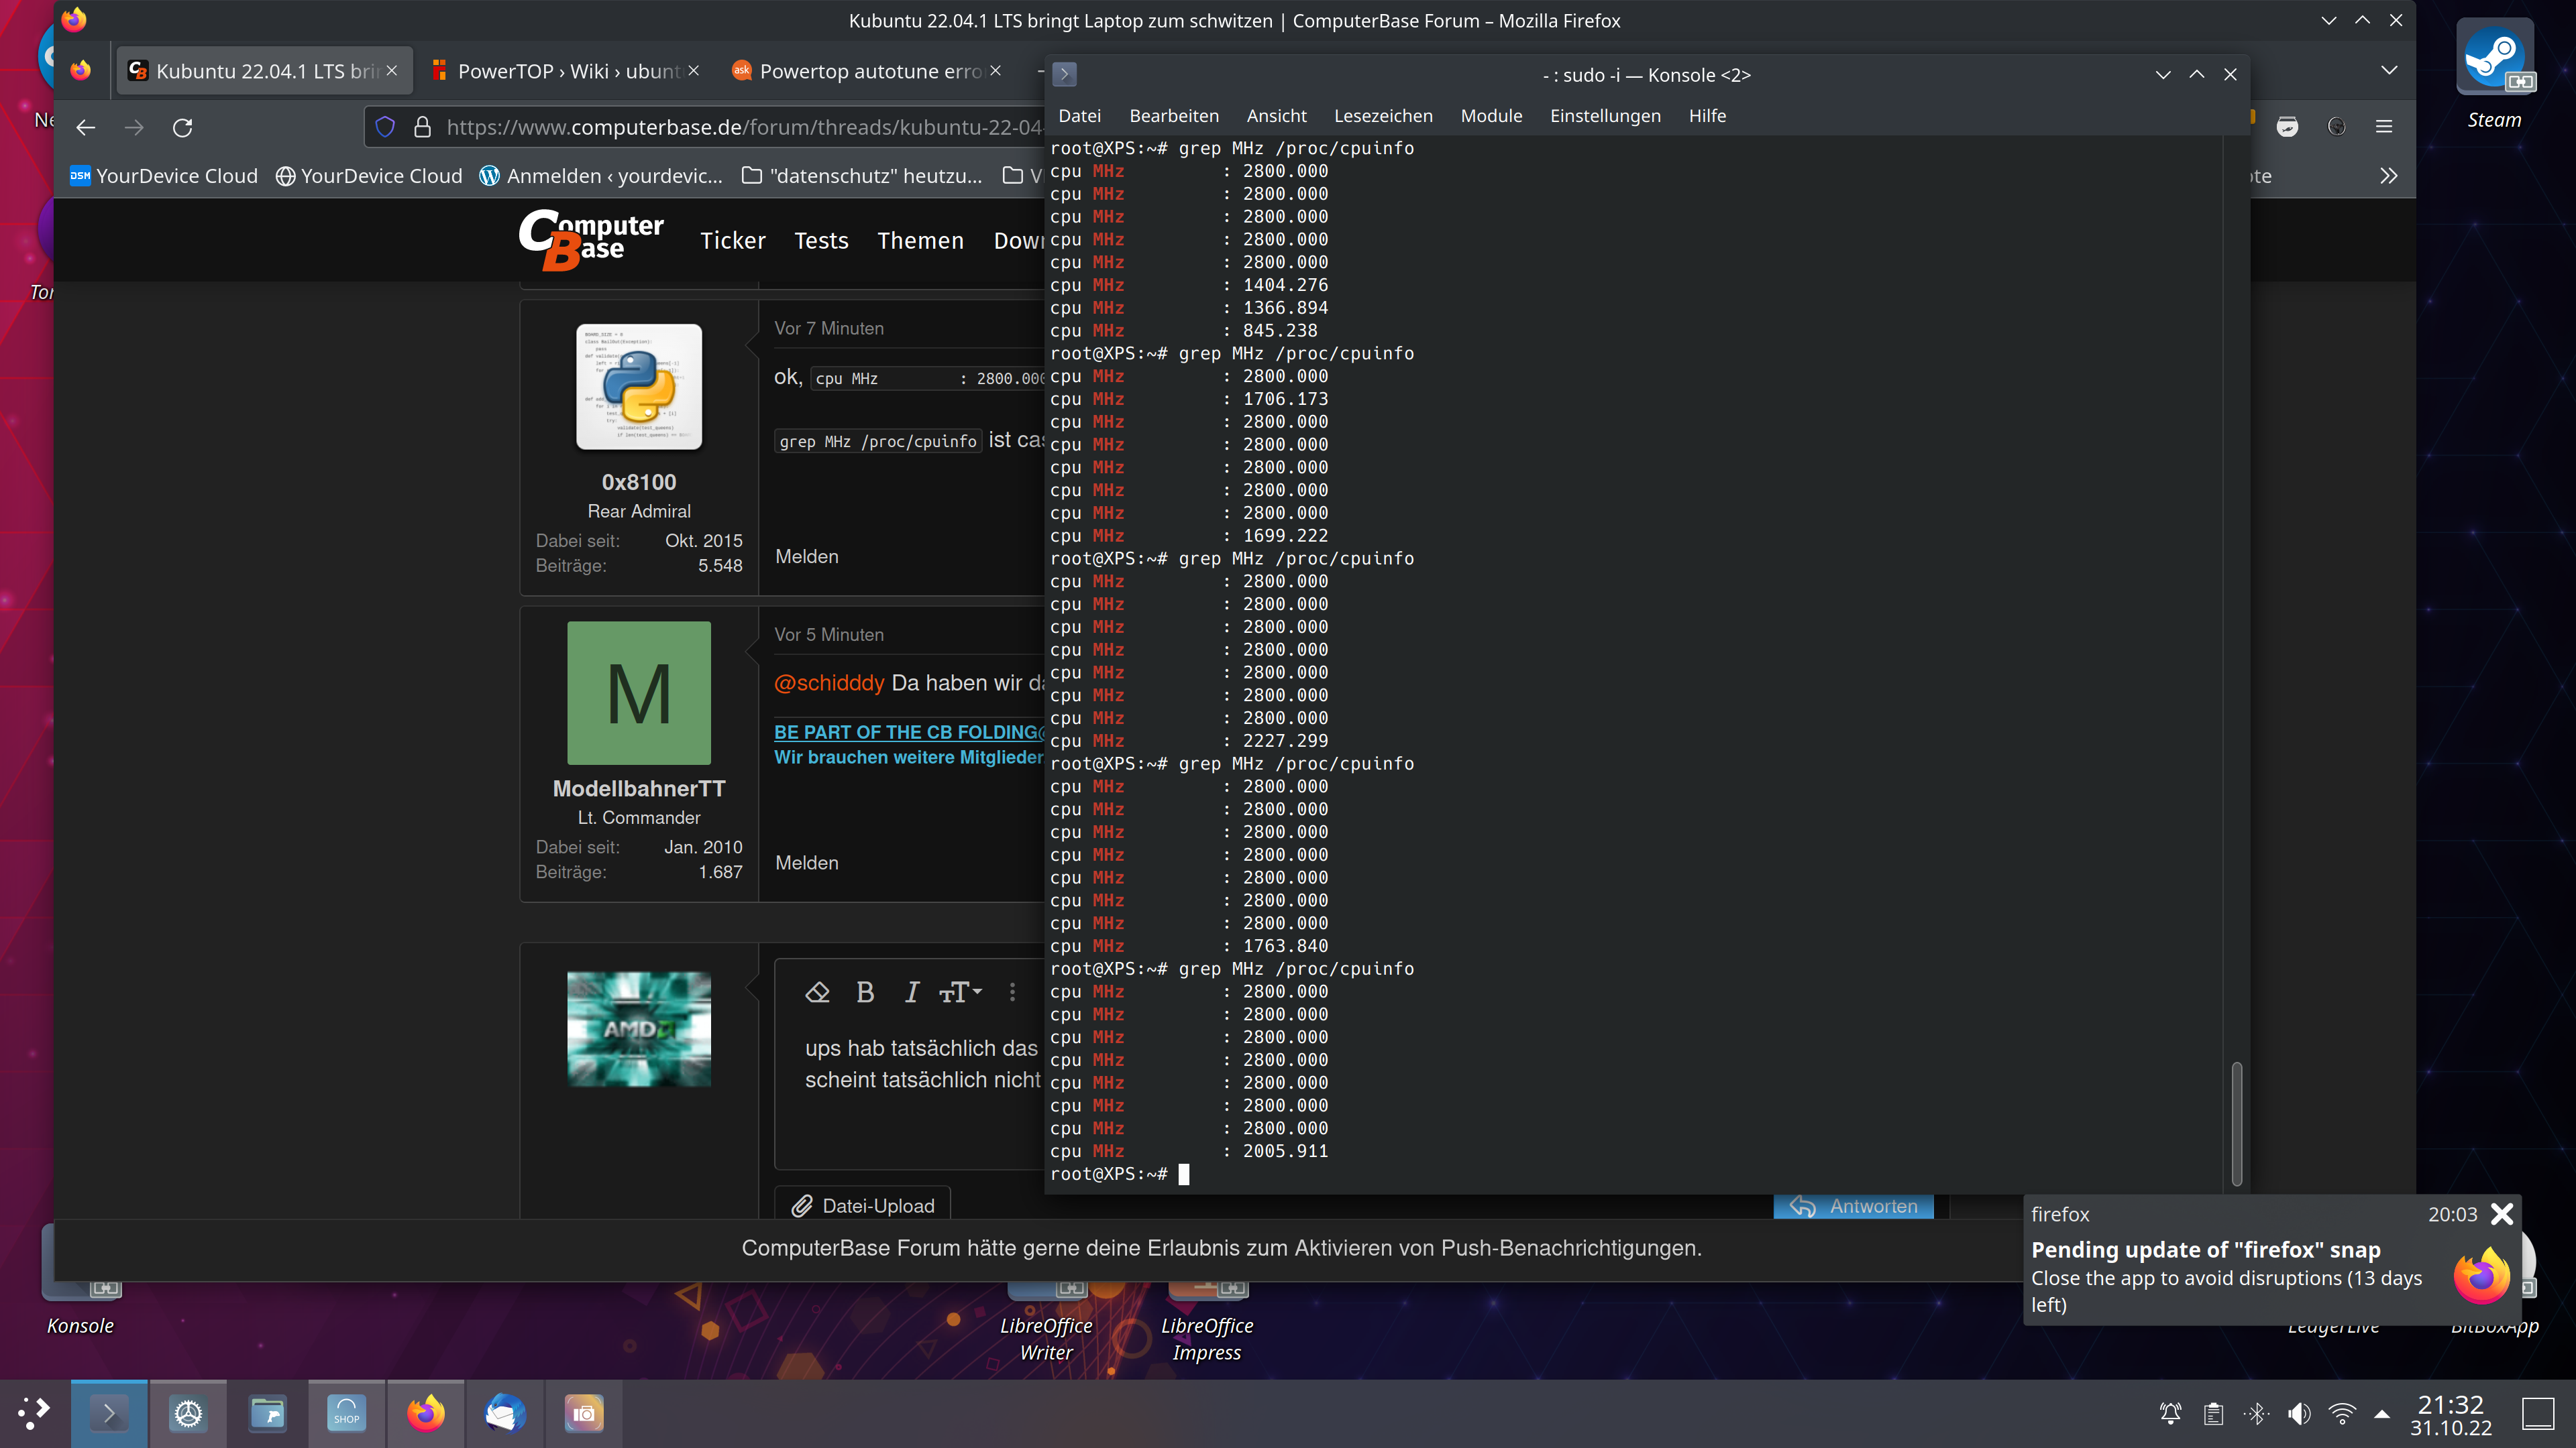Open the KDE application launcher
Viewport: 2576px width, 1448px height.
tap(35, 1413)
